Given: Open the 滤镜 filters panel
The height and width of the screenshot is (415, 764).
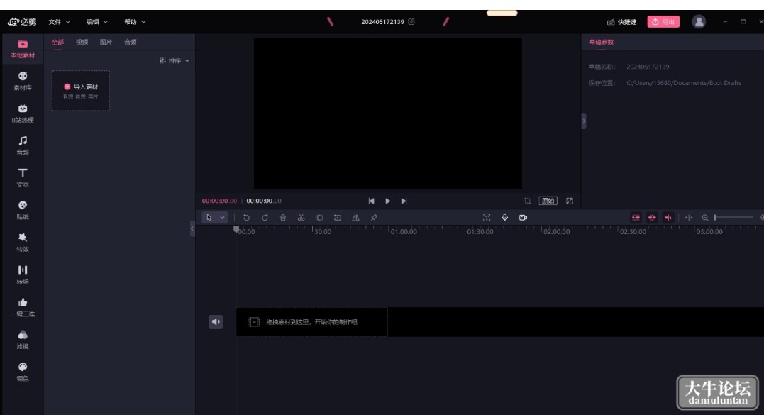Looking at the screenshot, I should point(23,340).
